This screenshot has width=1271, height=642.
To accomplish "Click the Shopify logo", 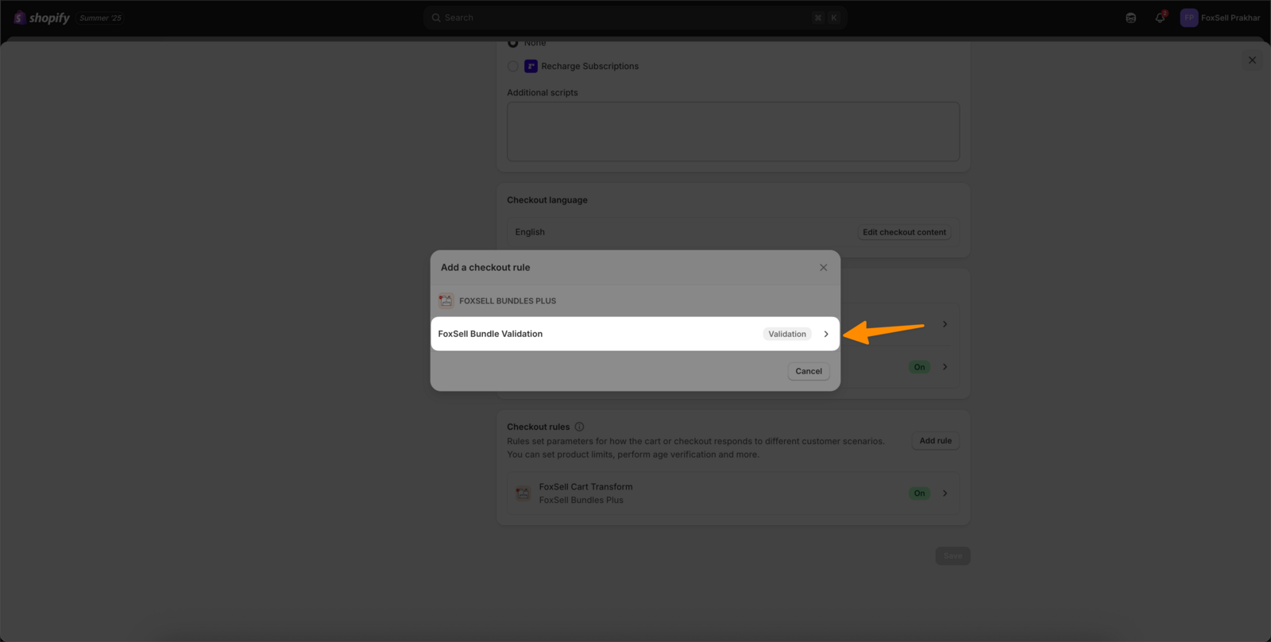I will coord(42,17).
